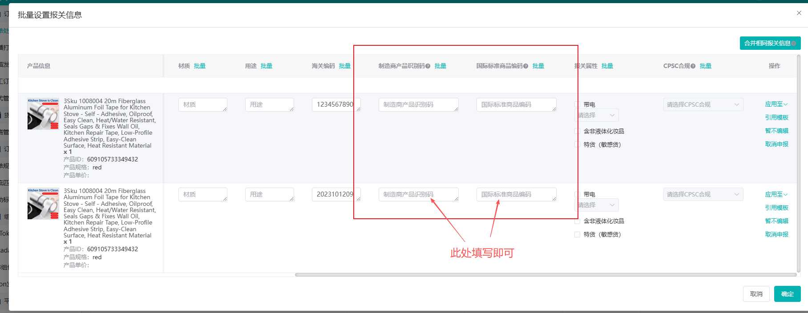Open second product thumbnail image

(x=43, y=204)
